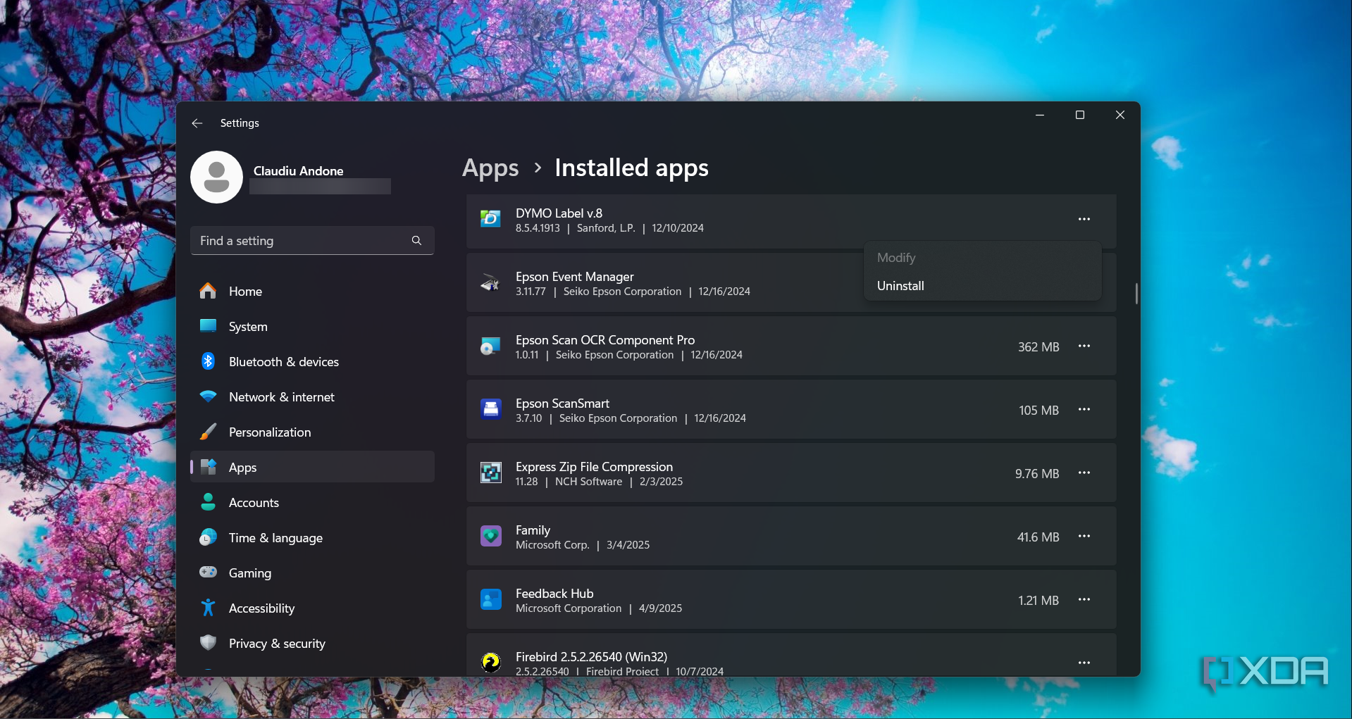The height and width of the screenshot is (719, 1352).
Task: Click the installed apps list scrollbar
Action: pos(1136,294)
